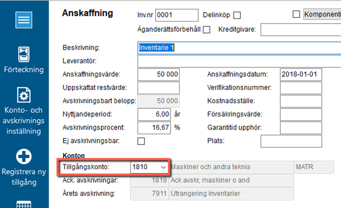The width and height of the screenshot is (341, 208).
Task: Open Konto- och avskrivnings inställning icon
Action: click(x=24, y=95)
